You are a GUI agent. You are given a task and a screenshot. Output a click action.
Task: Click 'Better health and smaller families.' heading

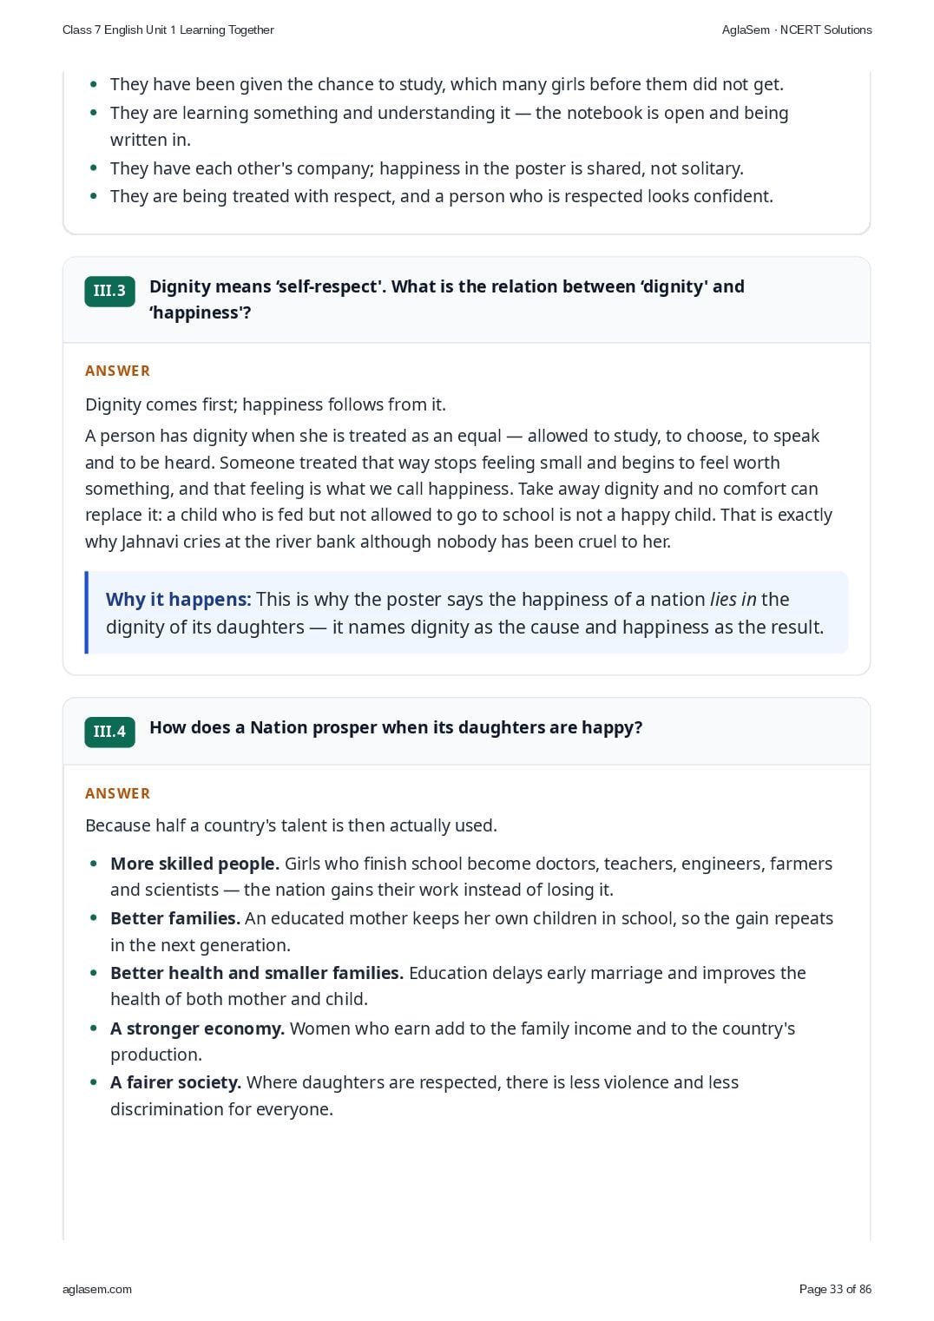click(x=257, y=973)
